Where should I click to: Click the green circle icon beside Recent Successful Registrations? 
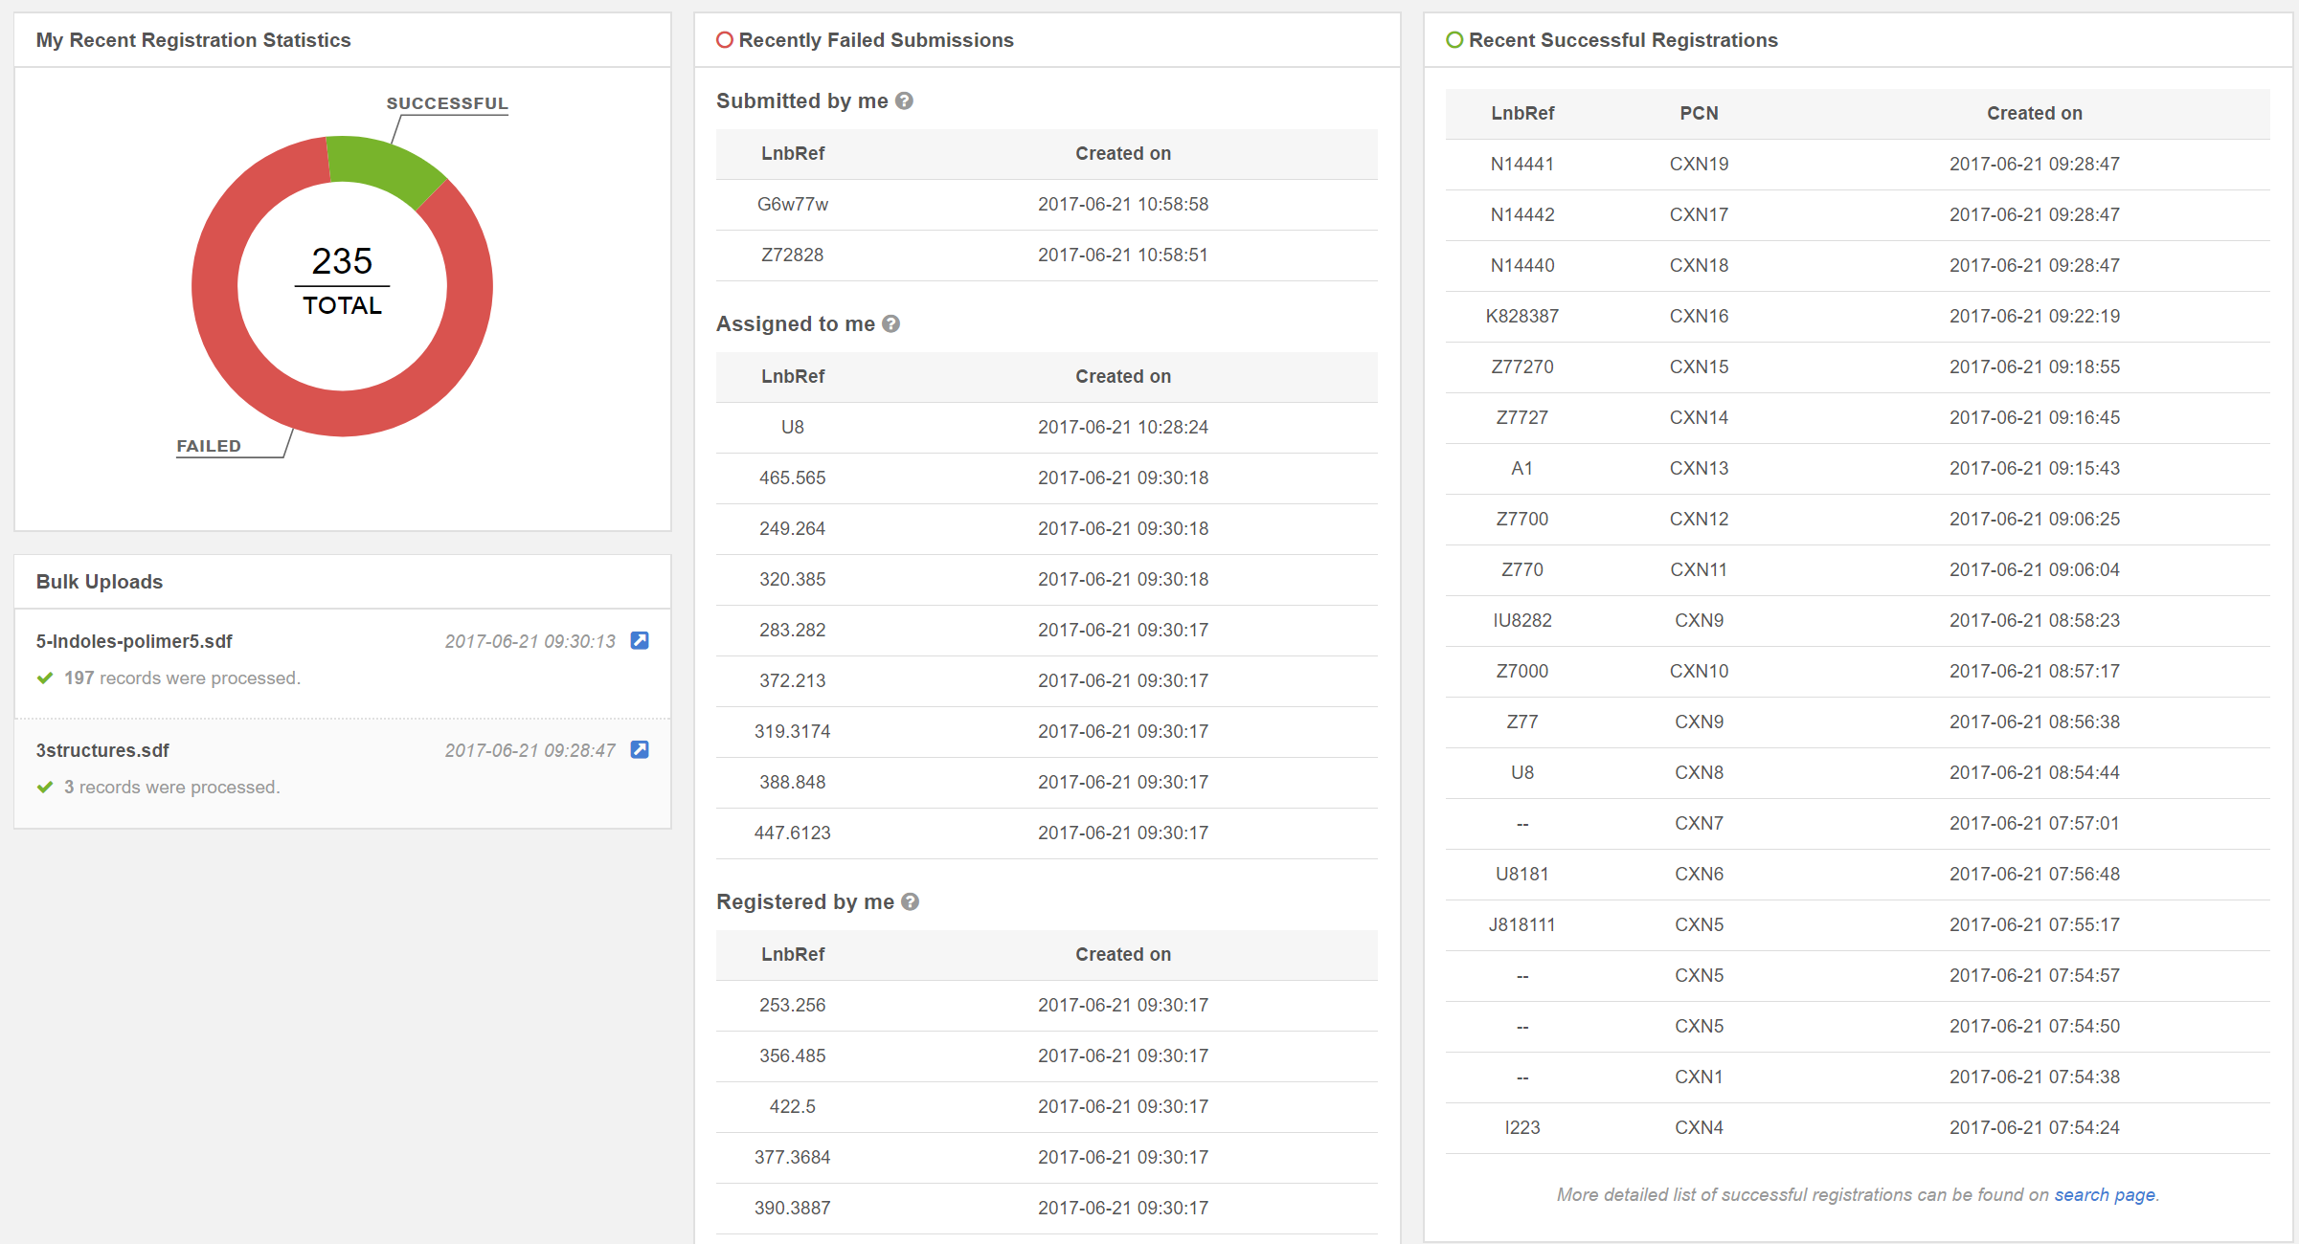pyautogui.click(x=1454, y=40)
